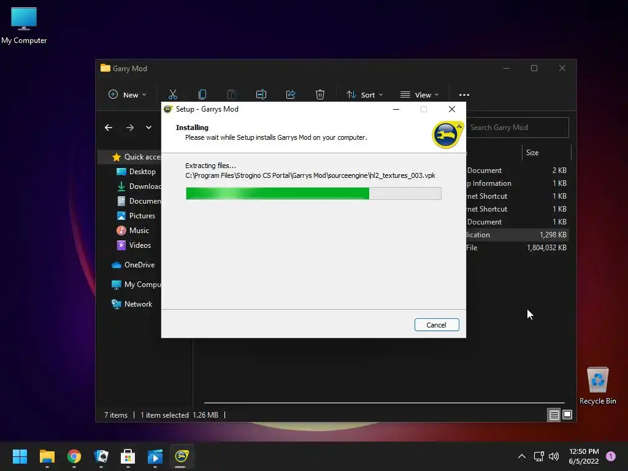Click the installation progress bar
Screen dimensions: 628x471
tap(313, 193)
